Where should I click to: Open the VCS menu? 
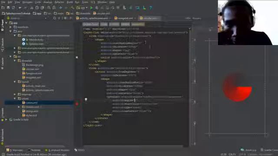click(93, 2)
